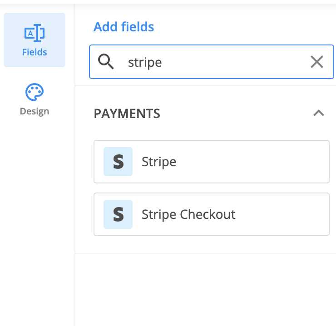Image resolution: width=336 pixels, height=326 pixels.
Task: Click the Stripe S logo icon
Action: (118, 162)
